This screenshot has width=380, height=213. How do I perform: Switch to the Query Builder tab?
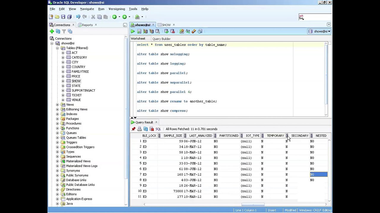pos(161,39)
